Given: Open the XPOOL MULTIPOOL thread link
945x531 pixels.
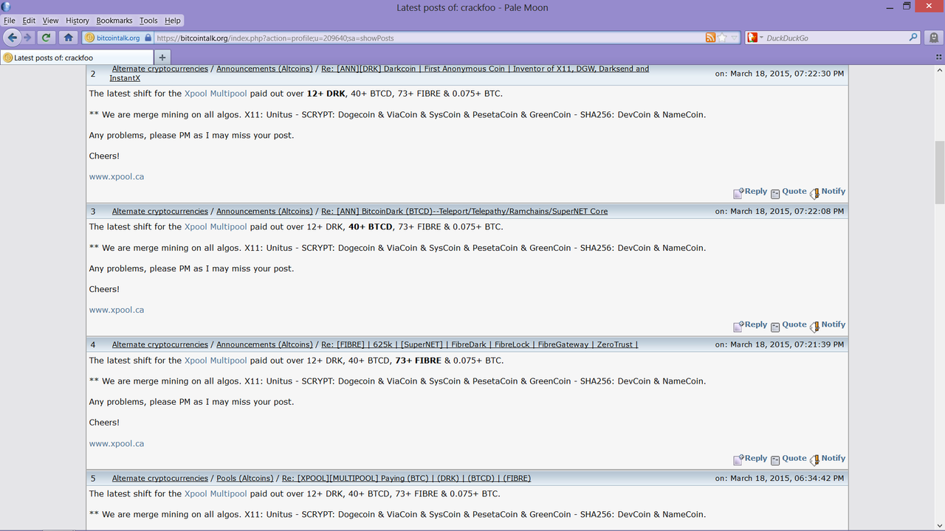Looking at the screenshot, I should point(406,478).
